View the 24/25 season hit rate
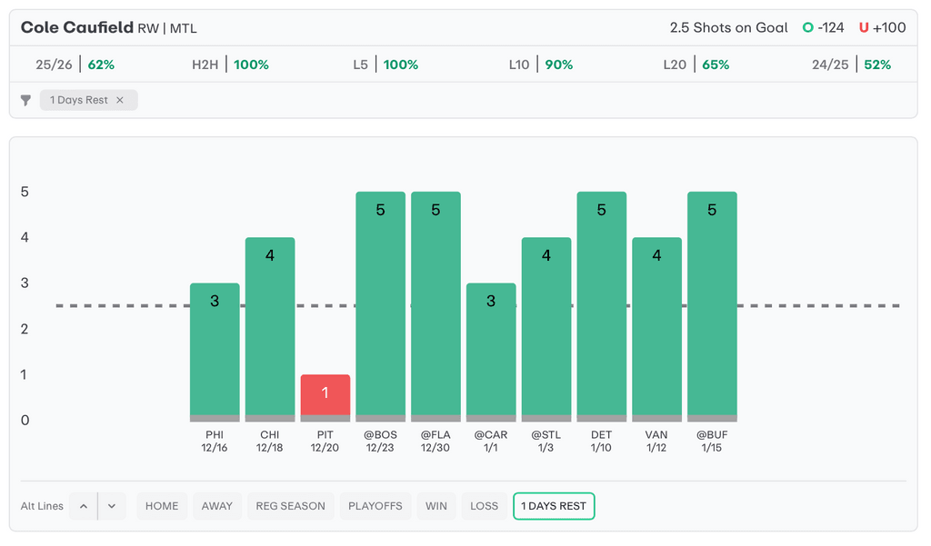This screenshot has width=931, height=546. (851, 65)
